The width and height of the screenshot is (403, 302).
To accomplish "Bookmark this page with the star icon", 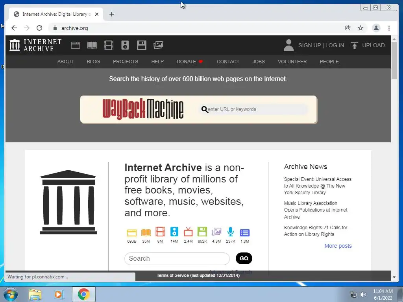I will tap(360, 28).
